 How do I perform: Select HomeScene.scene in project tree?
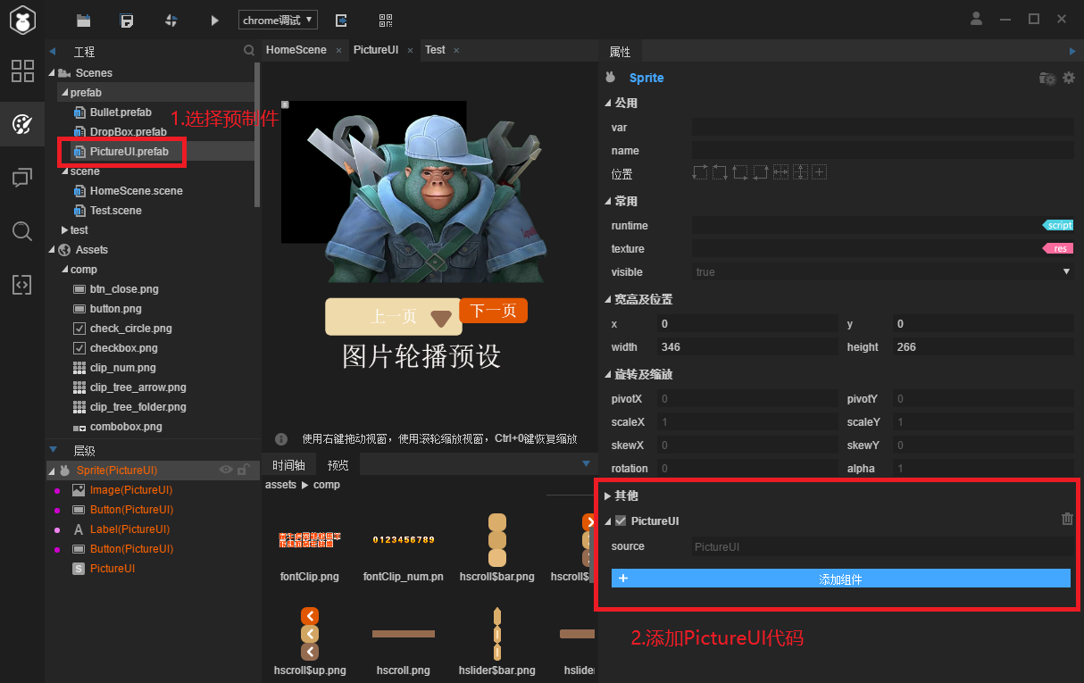click(x=136, y=191)
